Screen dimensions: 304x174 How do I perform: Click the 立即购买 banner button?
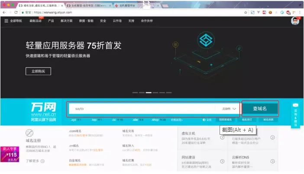click(38, 71)
